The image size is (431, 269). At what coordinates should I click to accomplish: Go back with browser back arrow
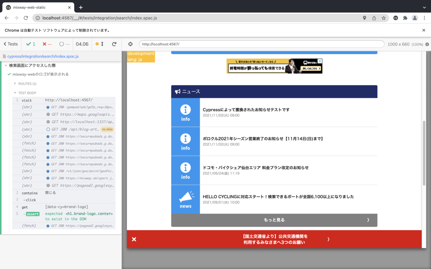6,18
